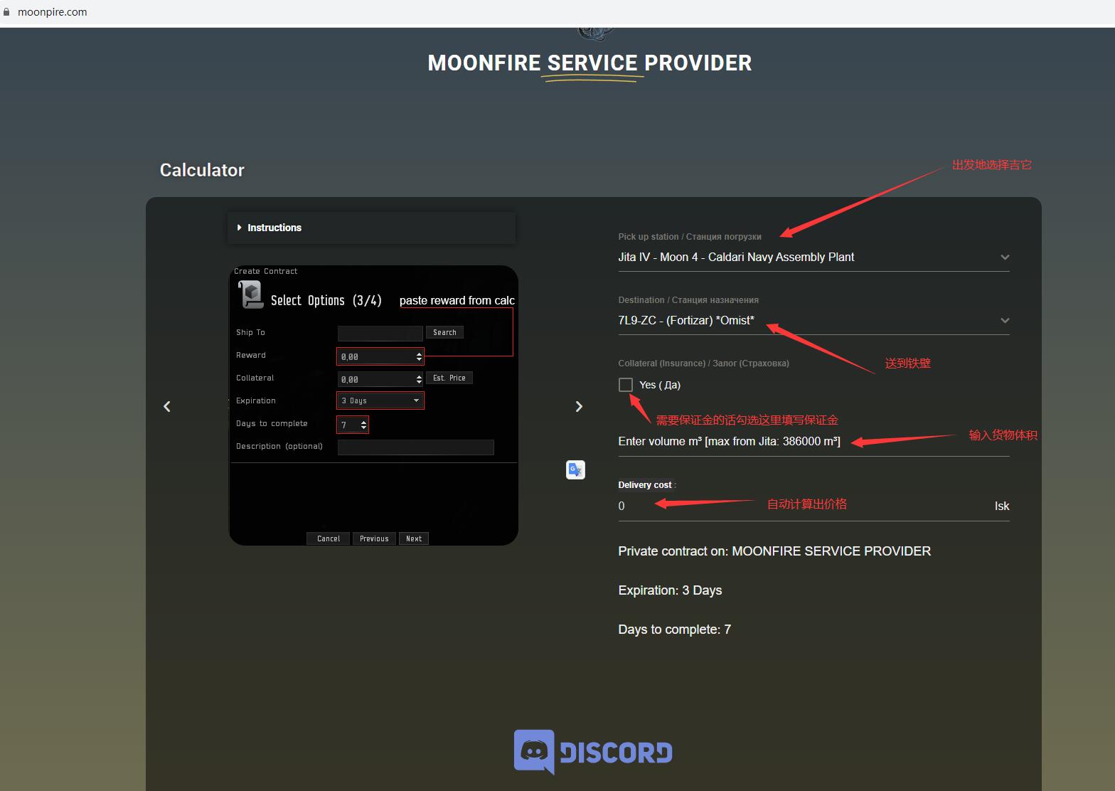
Task: Click the Google Translate icon
Action: coord(575,469)
